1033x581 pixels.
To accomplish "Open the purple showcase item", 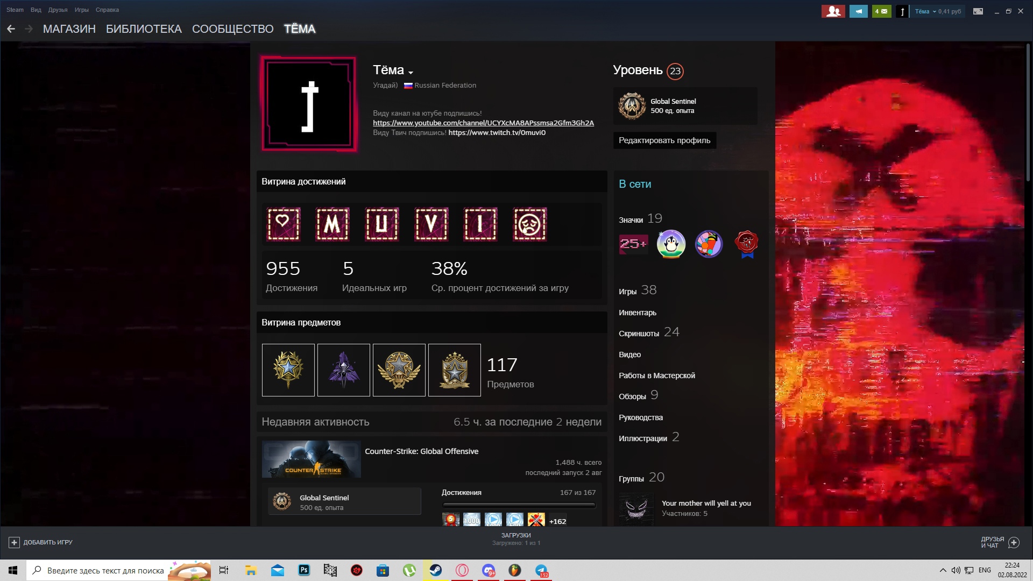I will click(344, 370).
